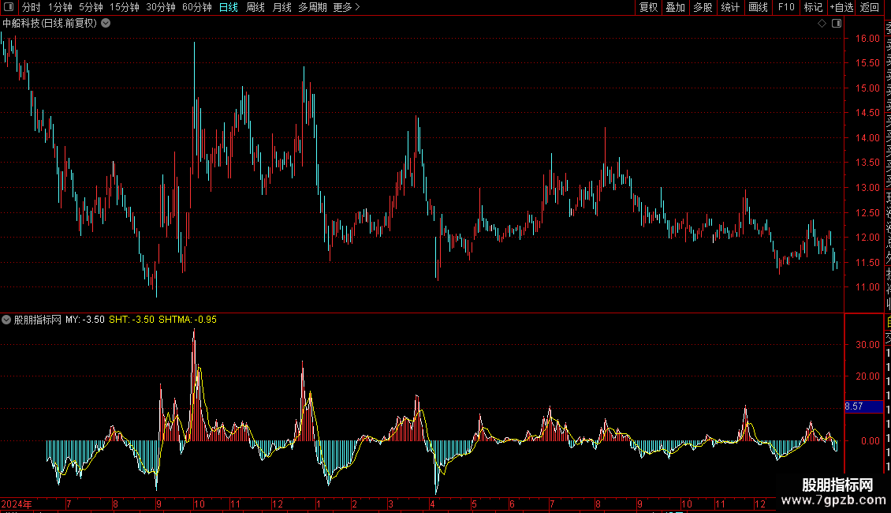Screen dimensions: 891x513
Task: Switch to 周线 weekly tab
Action: pyautogui.click(x=255, y=7)
